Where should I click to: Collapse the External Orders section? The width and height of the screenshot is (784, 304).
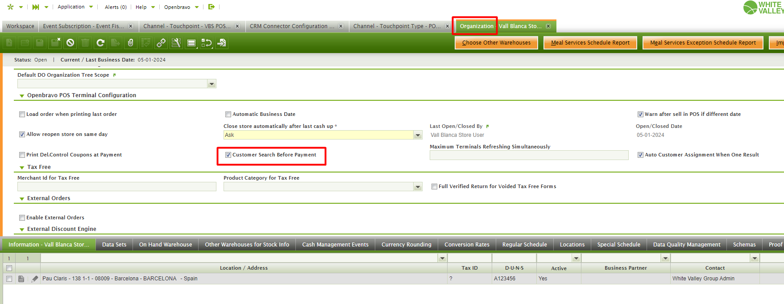[22, 199]
